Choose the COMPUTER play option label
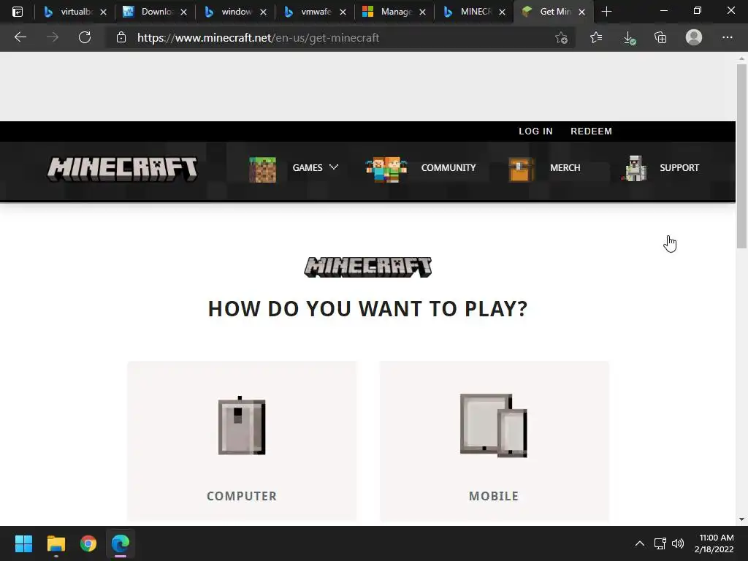The width and height of the screenshot is (748, 561). 241,496
